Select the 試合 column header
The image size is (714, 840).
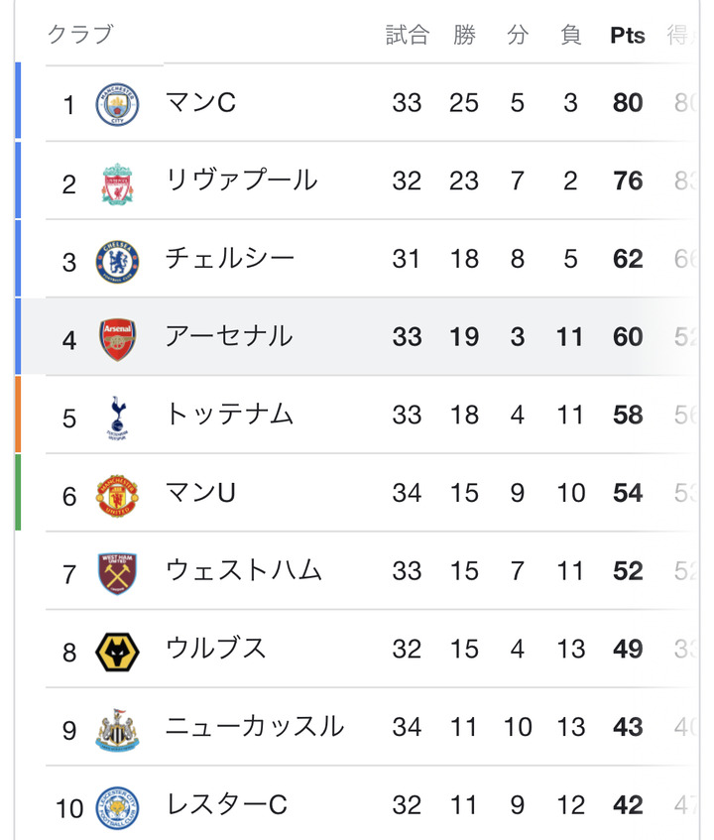coord(407,36)
